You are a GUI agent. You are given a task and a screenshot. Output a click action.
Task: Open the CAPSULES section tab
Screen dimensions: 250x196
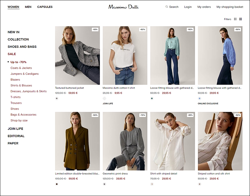pos(45,7)
